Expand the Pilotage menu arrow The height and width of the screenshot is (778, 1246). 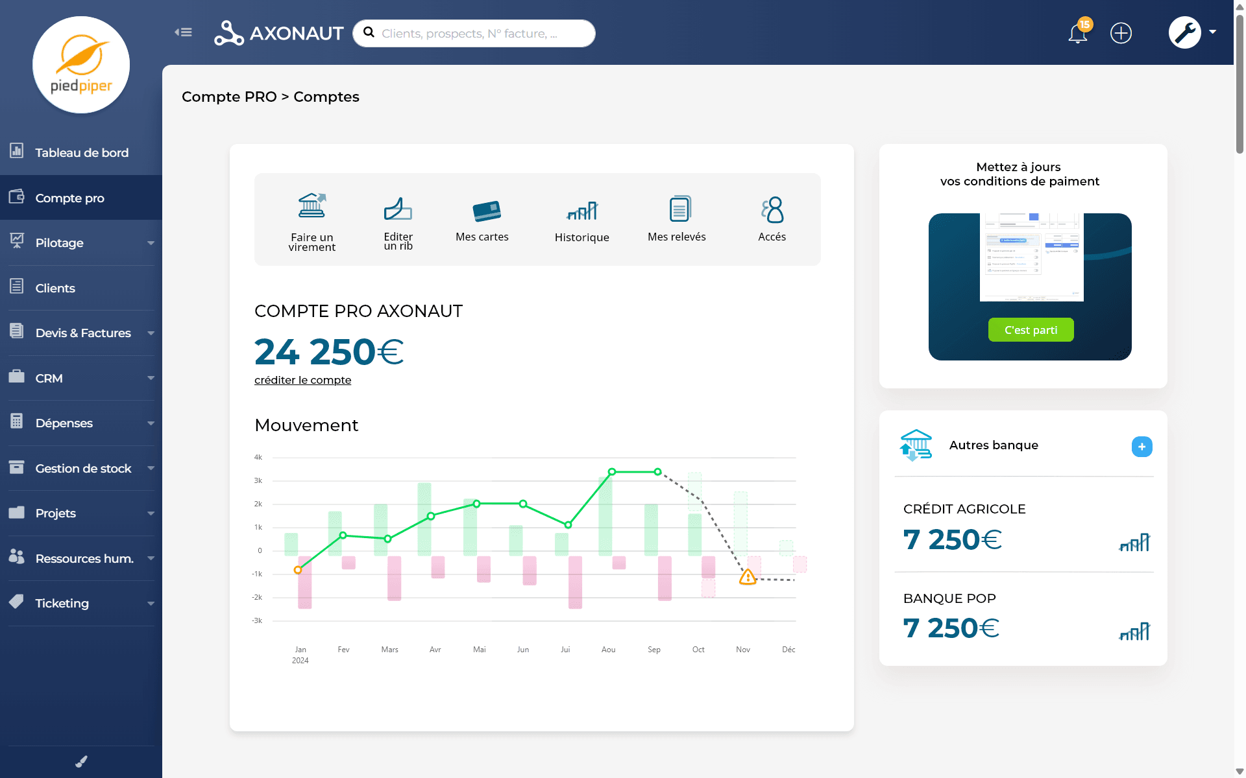[151, 243]
